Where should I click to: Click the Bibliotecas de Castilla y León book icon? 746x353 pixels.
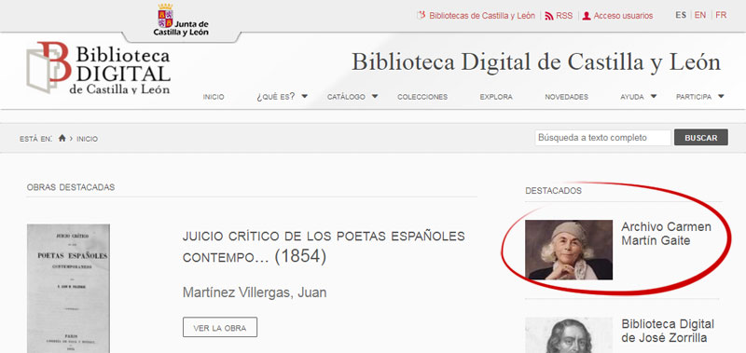421,16
